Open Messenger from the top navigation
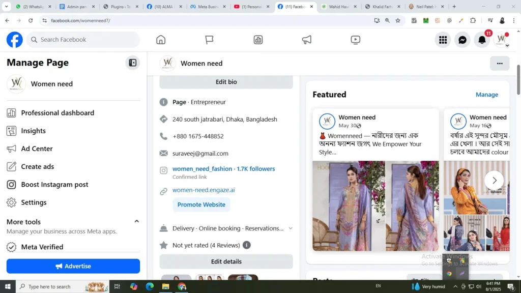 pyautogui.click(x=462, y=39)
